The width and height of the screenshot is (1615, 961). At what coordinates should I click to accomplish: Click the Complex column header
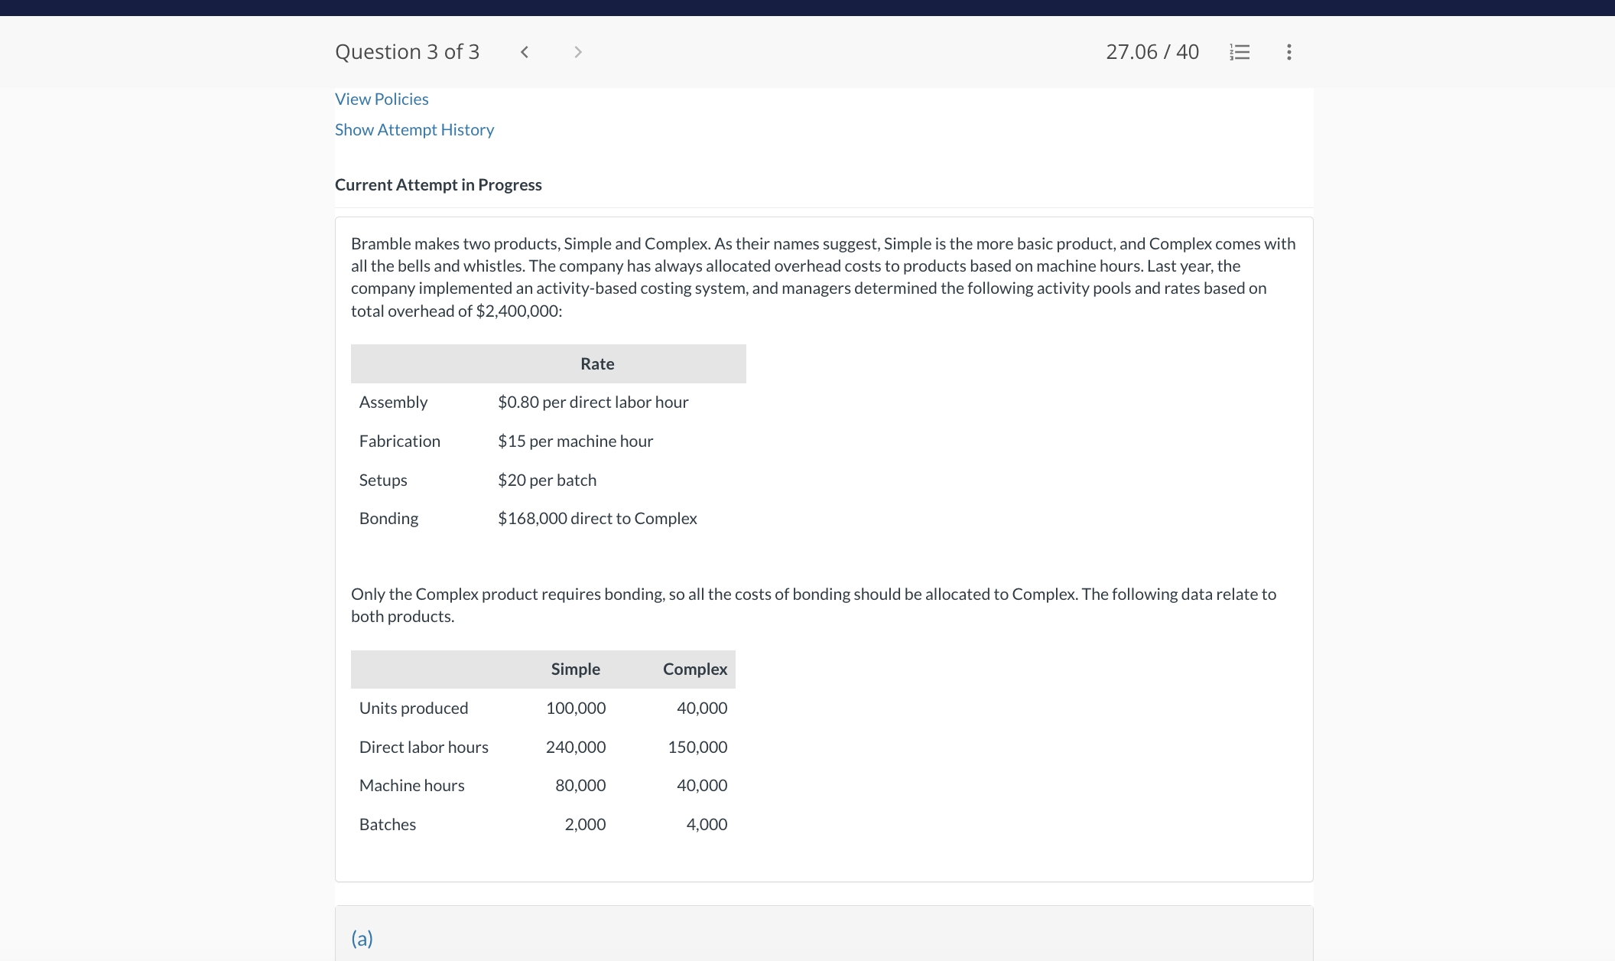coord(694,669)
